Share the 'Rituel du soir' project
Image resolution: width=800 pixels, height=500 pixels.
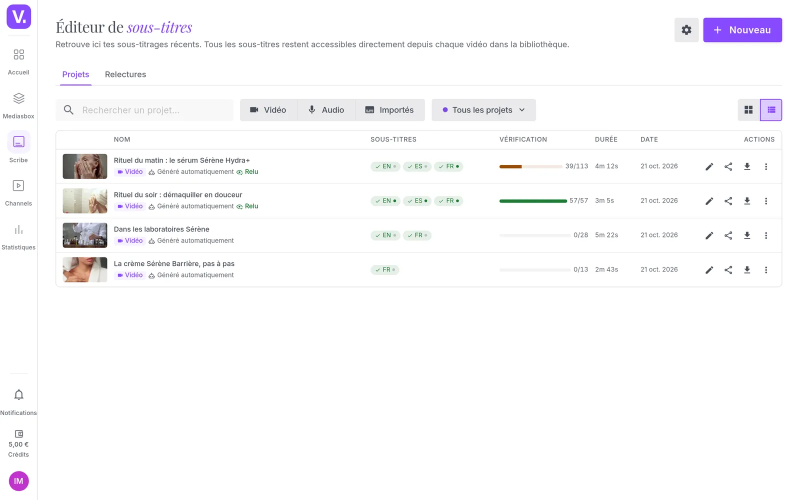coord(728,201)
